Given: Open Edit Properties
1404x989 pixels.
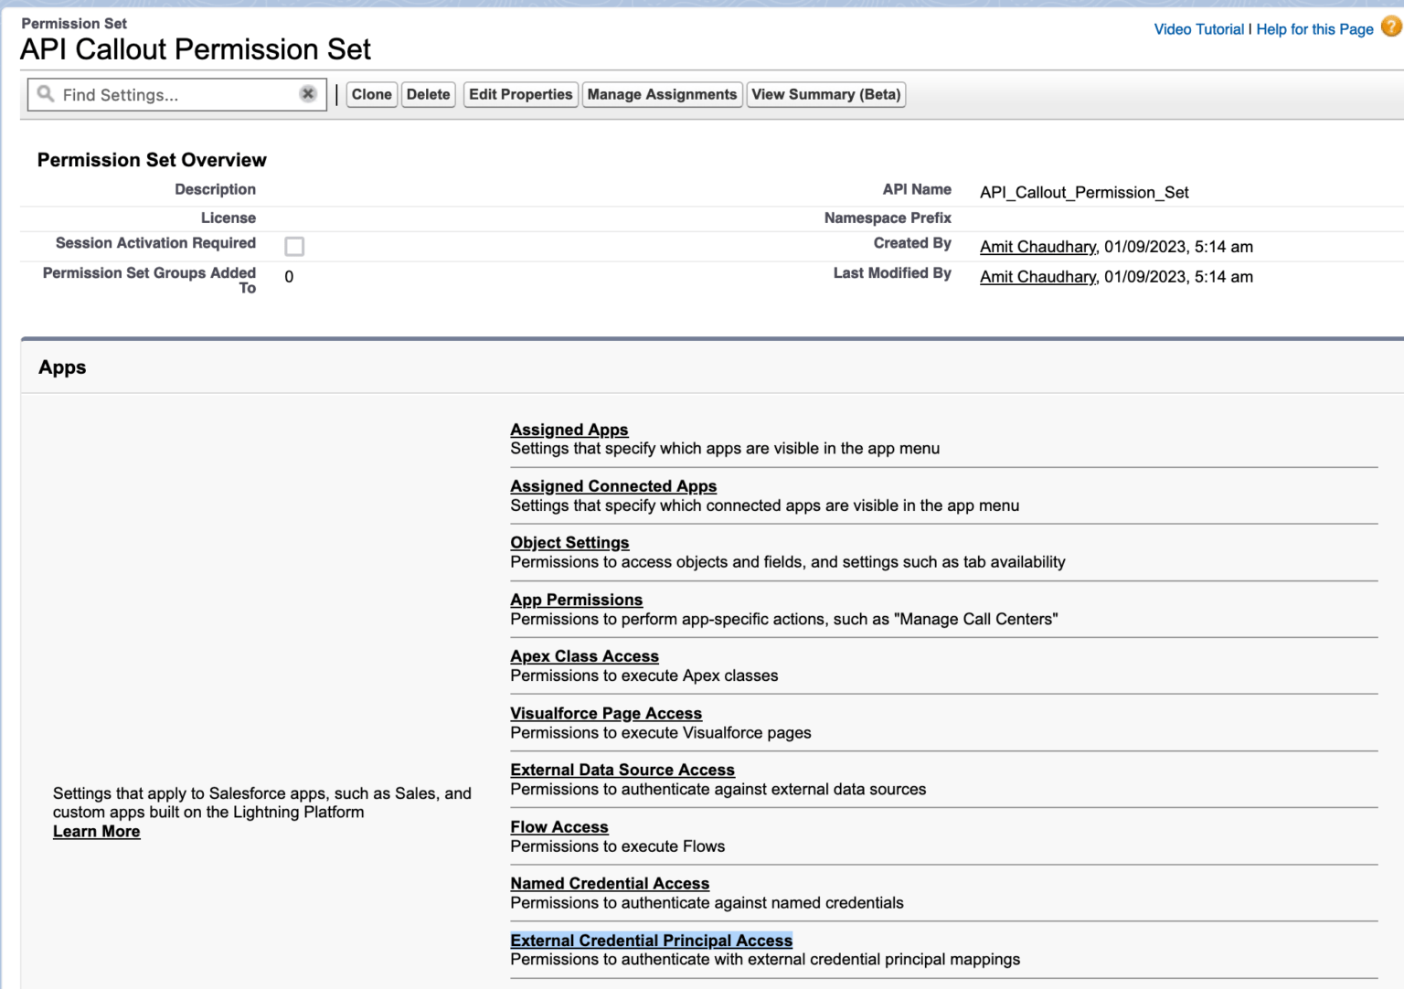Looking at the screenshot, I should click(520, 94).
